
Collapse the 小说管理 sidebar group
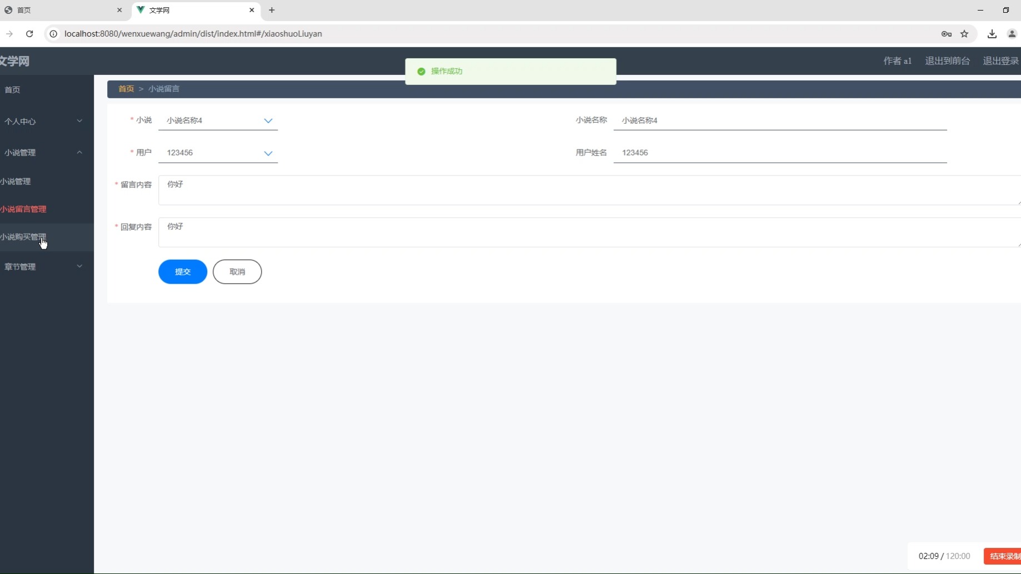(x=47, y=152)
